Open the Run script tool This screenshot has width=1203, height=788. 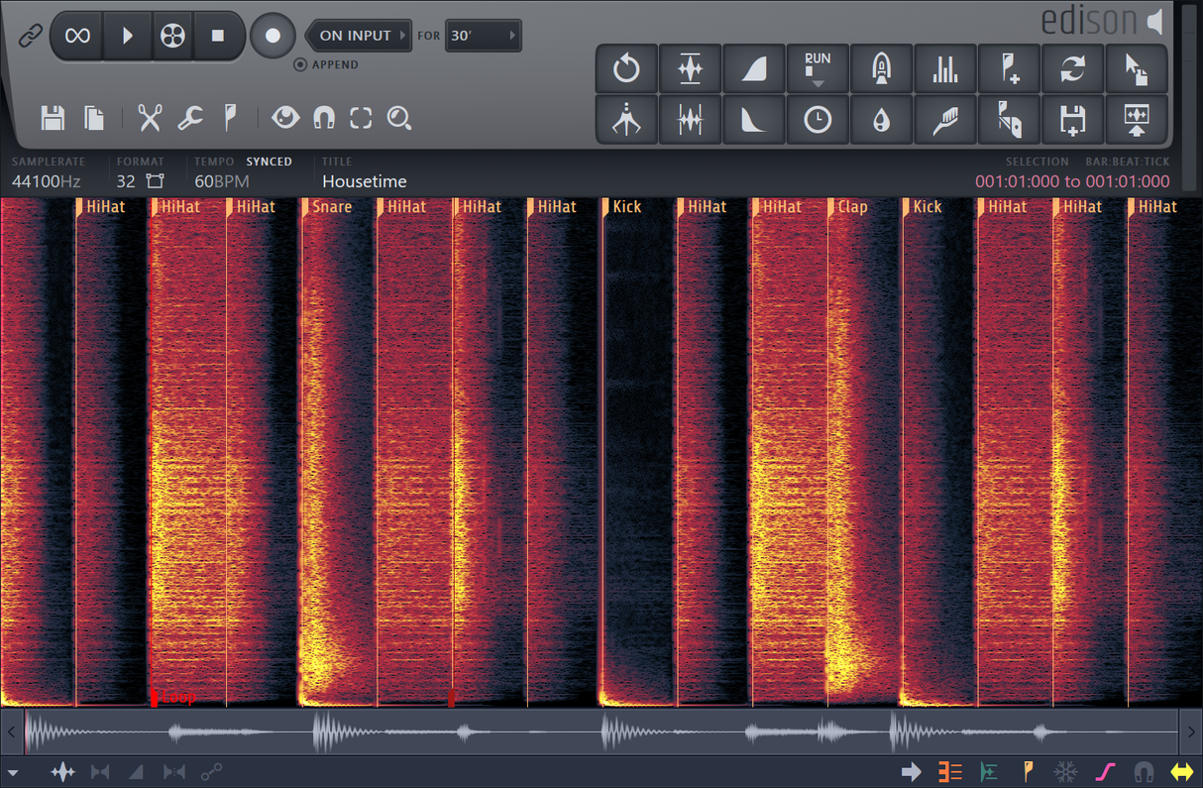(x=818, y=68)
